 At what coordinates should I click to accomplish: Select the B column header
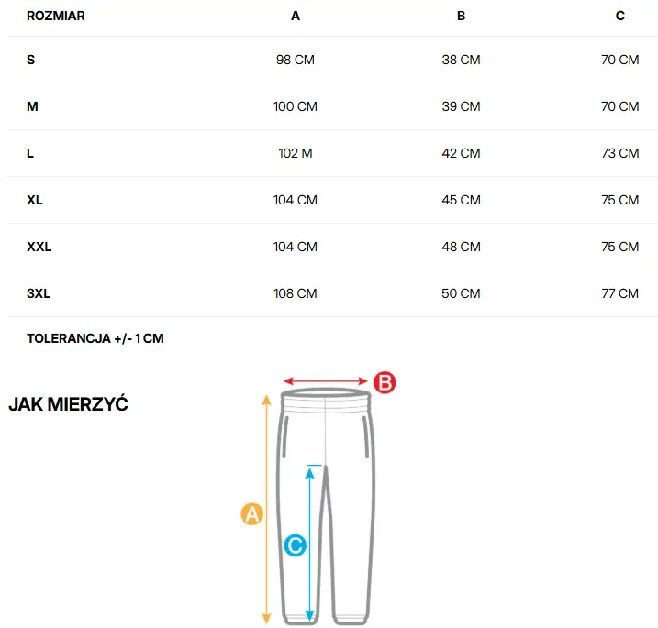point(461,16)
